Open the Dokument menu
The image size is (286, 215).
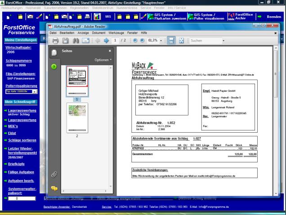point(98,33)
